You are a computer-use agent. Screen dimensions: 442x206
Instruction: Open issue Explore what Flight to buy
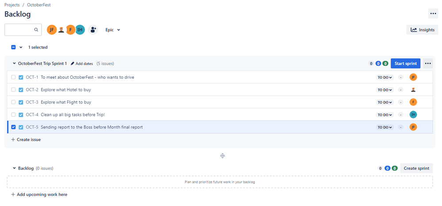(66, 102)
